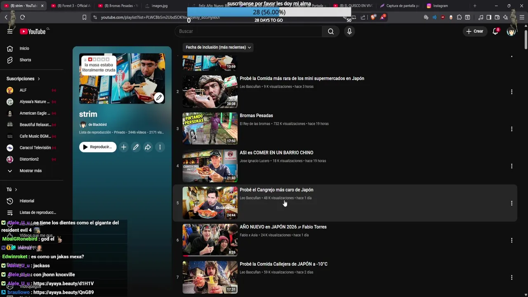Open the notifications bell

pos(495,31)
